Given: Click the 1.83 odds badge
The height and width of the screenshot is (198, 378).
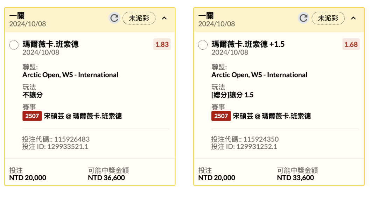Looking at the screenshot, I should (162, 44).
